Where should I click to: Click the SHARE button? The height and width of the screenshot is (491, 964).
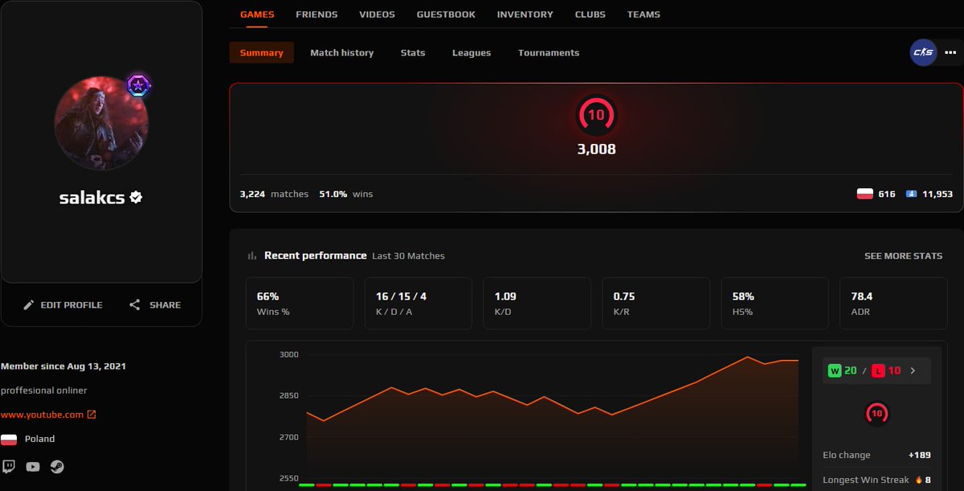coord(155,305)
